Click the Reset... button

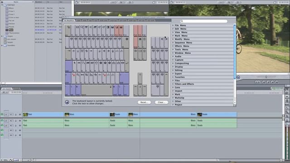(144, 102)
